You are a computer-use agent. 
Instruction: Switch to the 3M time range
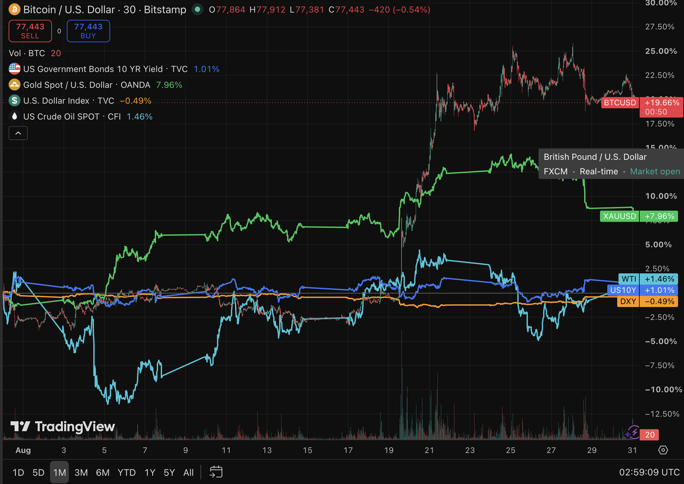coord(81,472)
